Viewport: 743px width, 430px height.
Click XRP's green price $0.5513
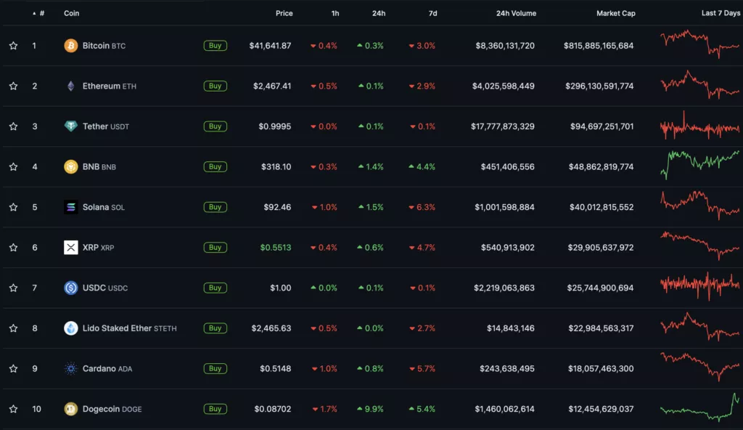(275, 247)
